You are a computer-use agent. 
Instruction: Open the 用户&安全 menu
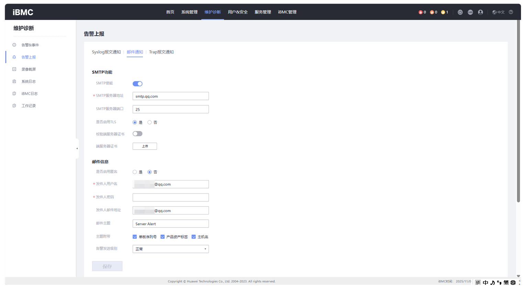pyautogui.click(x=237, y=12)
